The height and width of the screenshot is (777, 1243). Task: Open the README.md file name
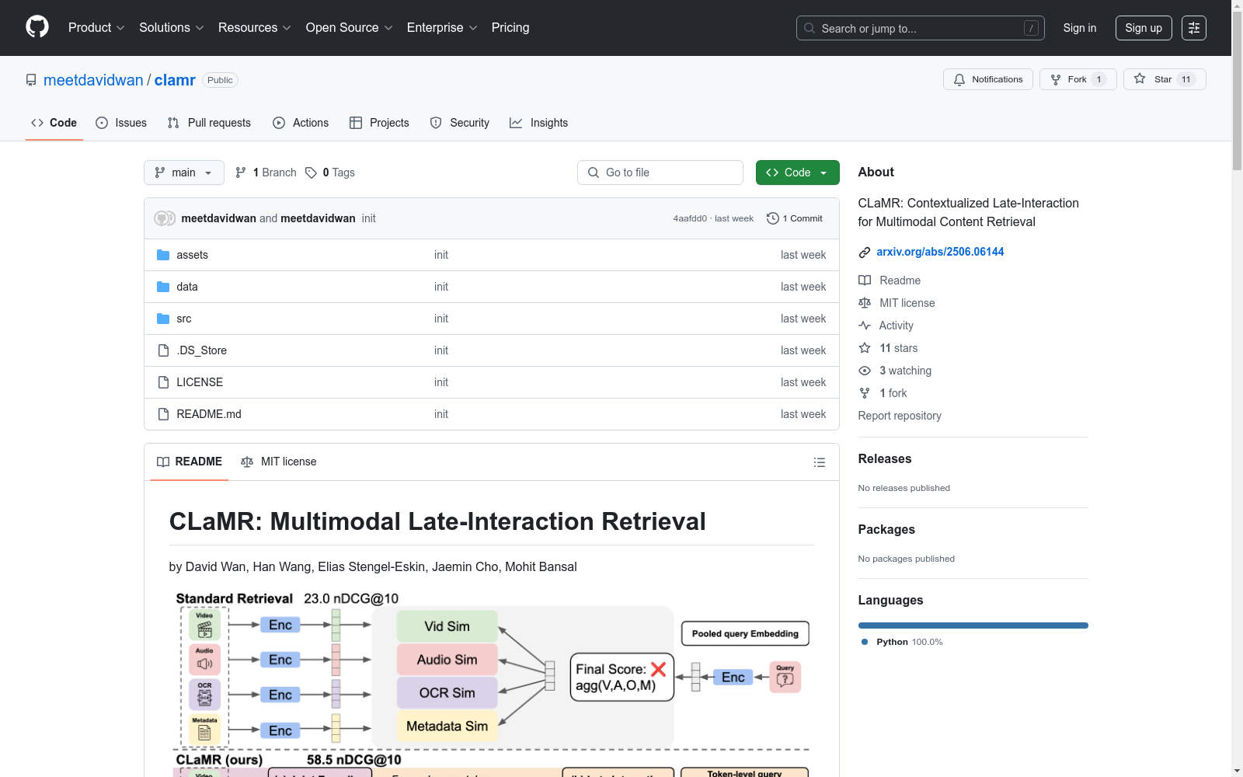(209, 414)
